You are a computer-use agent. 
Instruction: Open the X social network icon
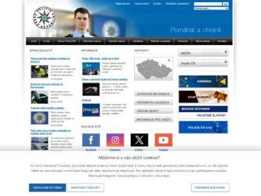click(139, 140)
